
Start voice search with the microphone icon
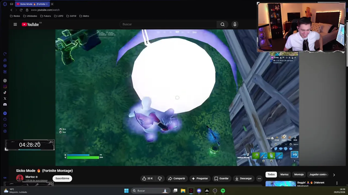(x=235, y=24)
